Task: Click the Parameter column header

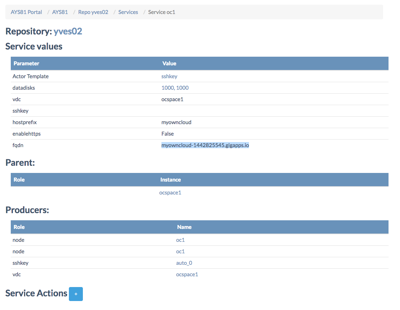Action: [26, 64]
